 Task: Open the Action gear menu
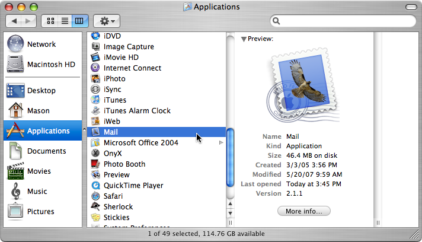pos(107,21)
